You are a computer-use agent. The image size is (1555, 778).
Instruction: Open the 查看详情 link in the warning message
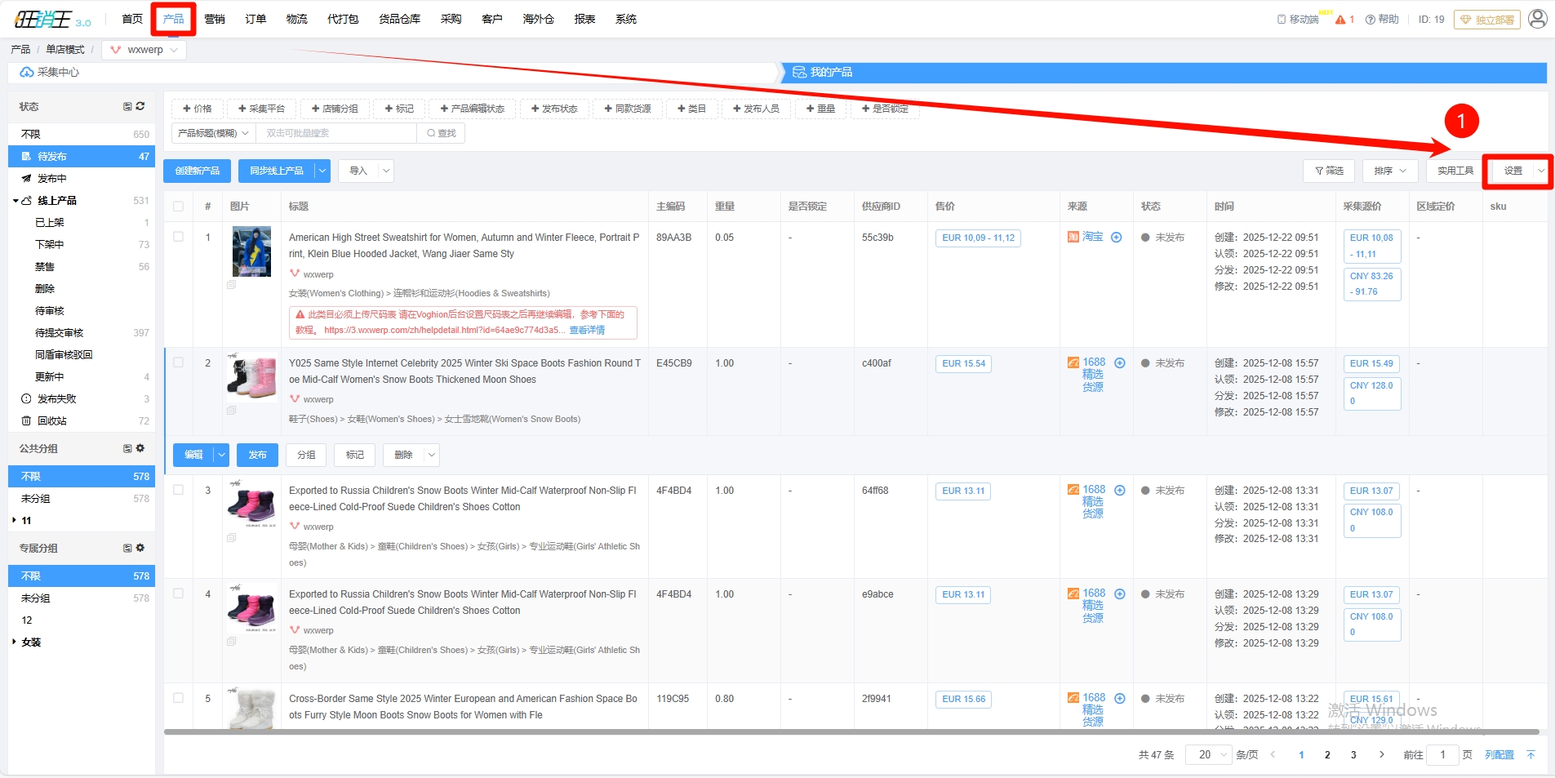(x=587, y=331)
